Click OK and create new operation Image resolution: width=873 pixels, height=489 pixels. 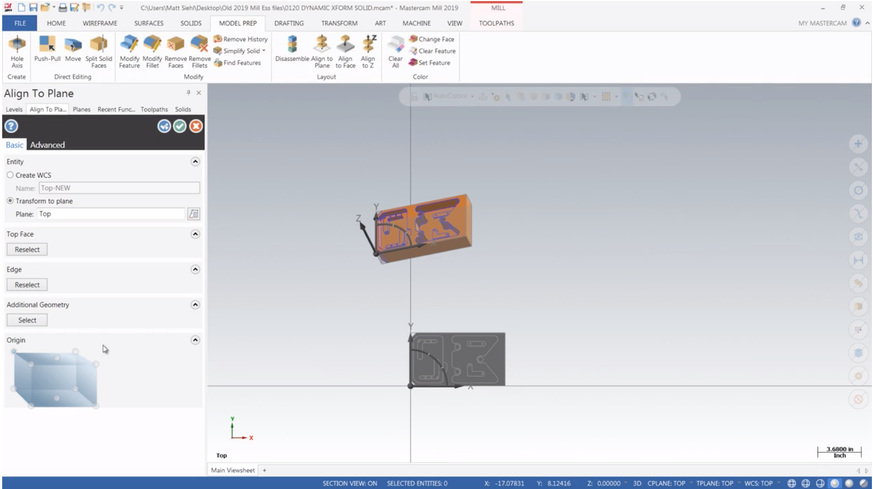tap(164, 126)
